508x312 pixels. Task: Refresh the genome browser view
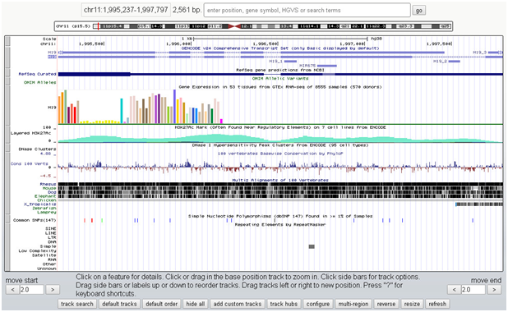click(437, 304)
